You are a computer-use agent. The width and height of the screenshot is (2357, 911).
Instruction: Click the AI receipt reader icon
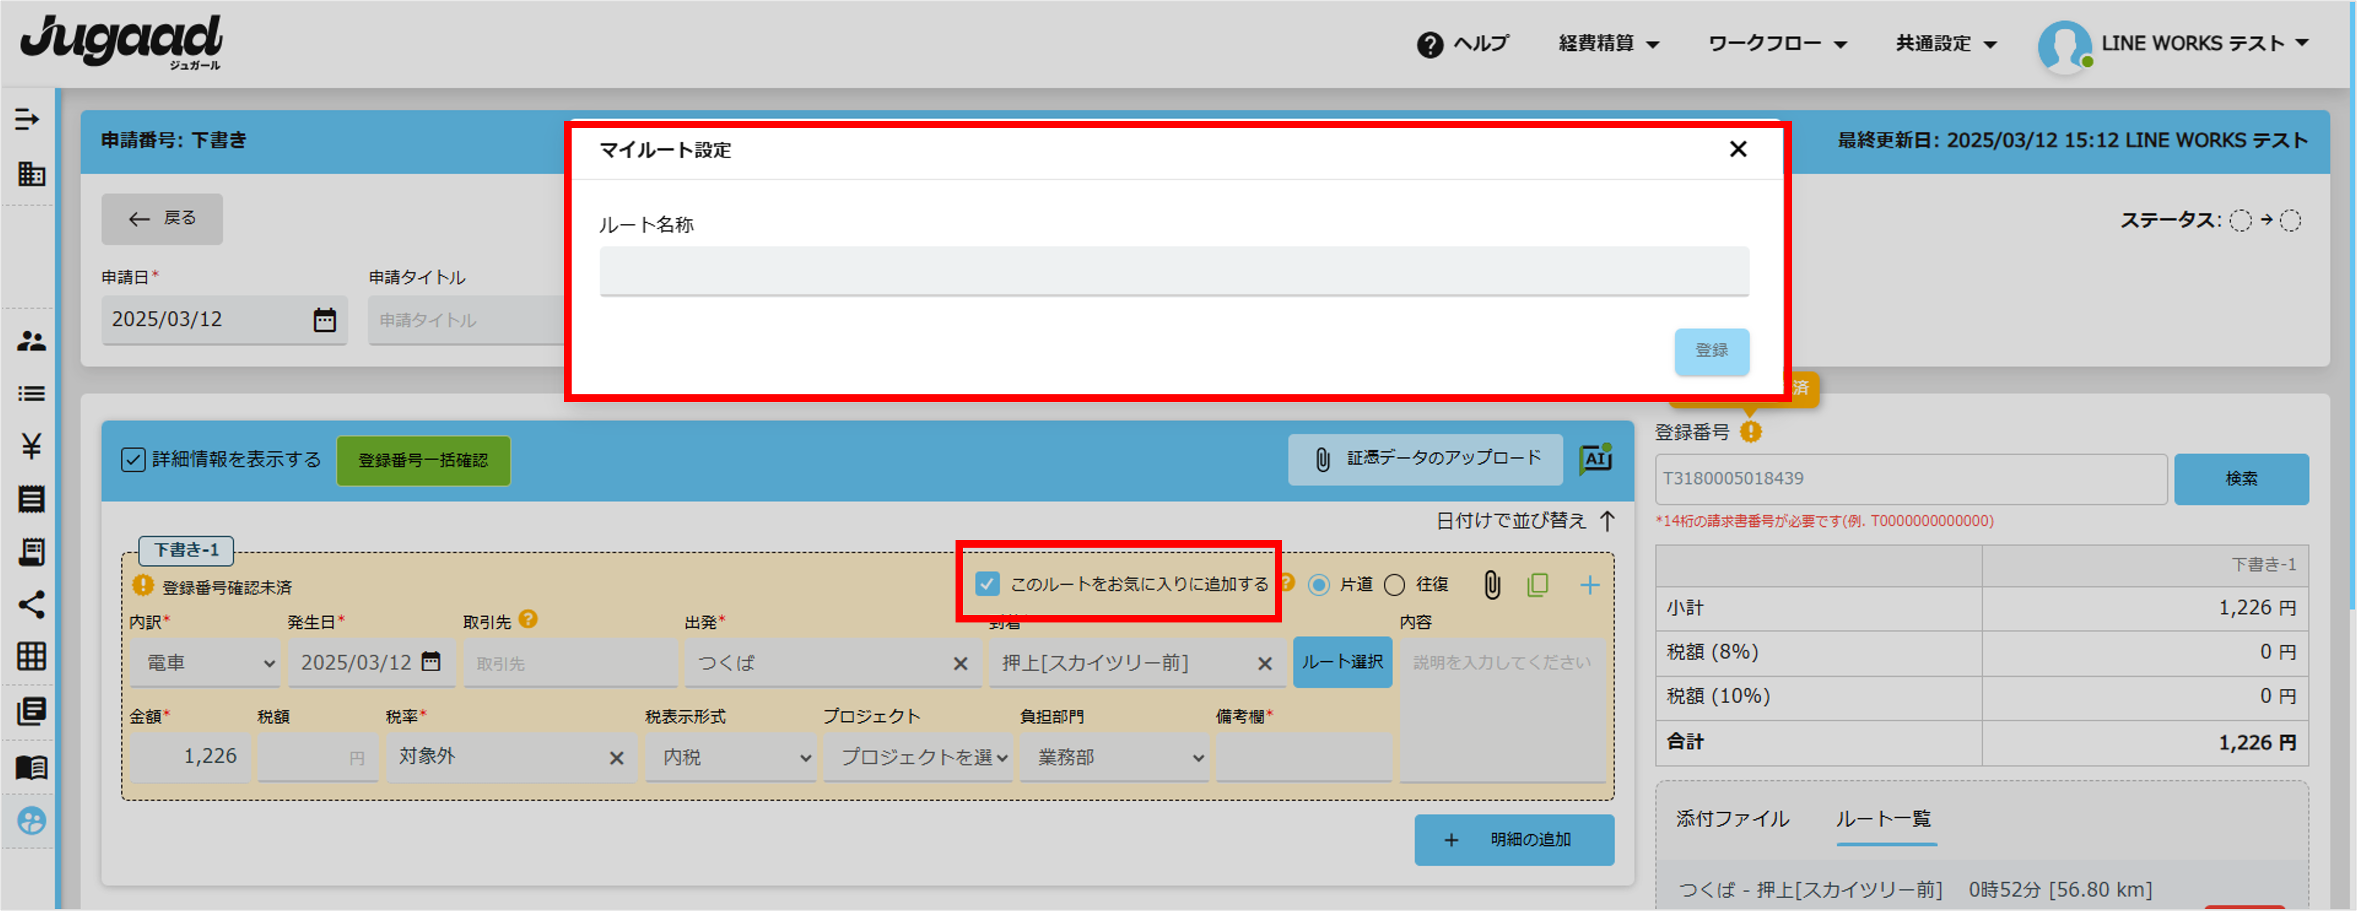[1596, 458]
